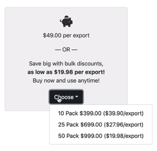Viewport: 157px width, 151px height.
Task: Click 'Buy now and use anytime!' text
Action: [x=66, y=81]
